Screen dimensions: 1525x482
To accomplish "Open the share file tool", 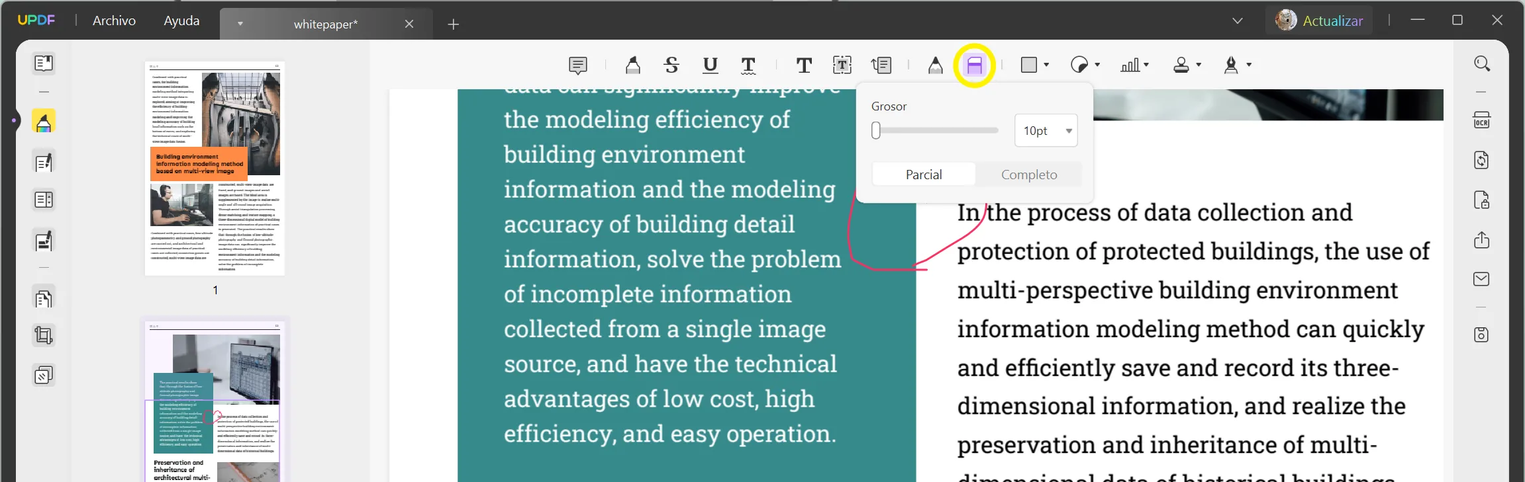I will tap(1482, 239).
